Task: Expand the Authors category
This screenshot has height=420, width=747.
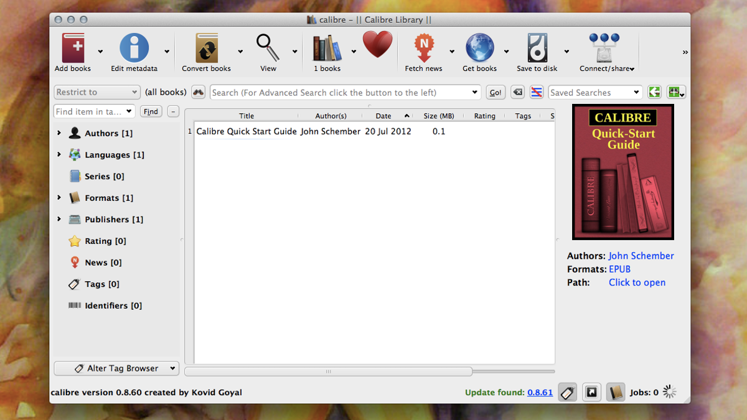Action: click(59, 133)
